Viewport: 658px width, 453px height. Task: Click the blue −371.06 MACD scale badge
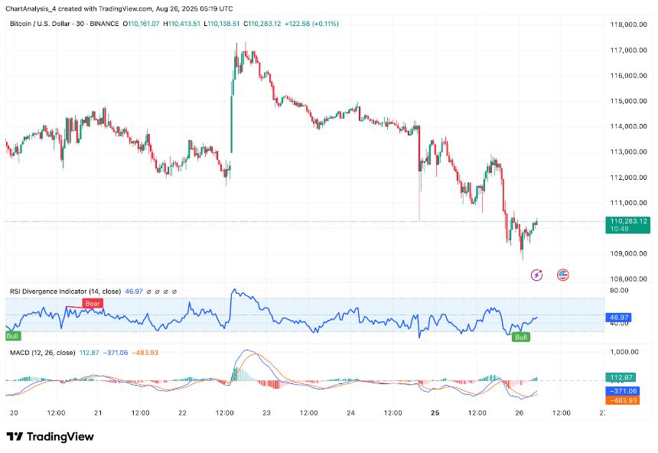tap(623, 391)
